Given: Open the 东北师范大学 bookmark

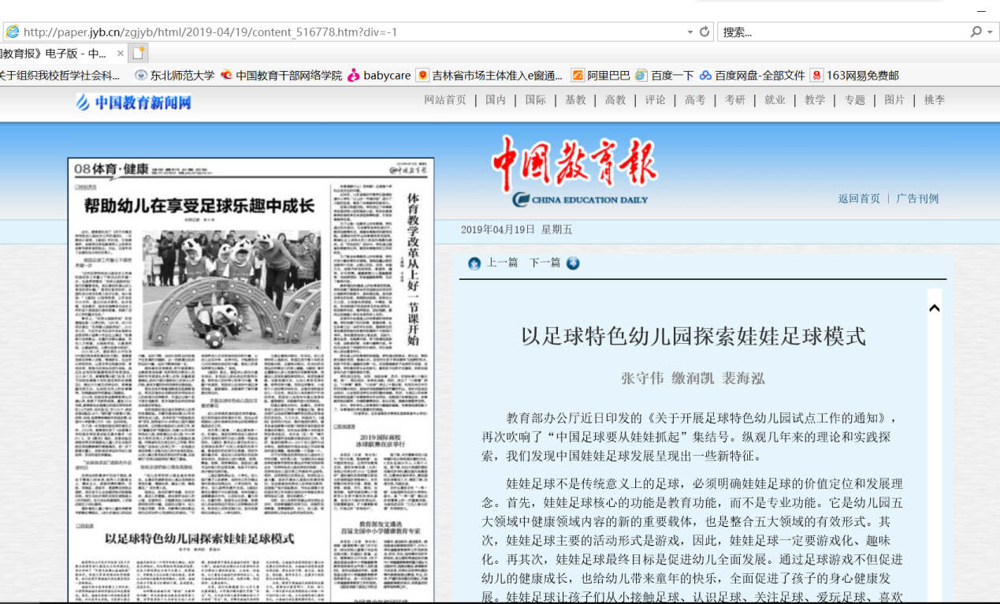Looking at the screenshot, I should pyautogui.click(x=175, y=76).
